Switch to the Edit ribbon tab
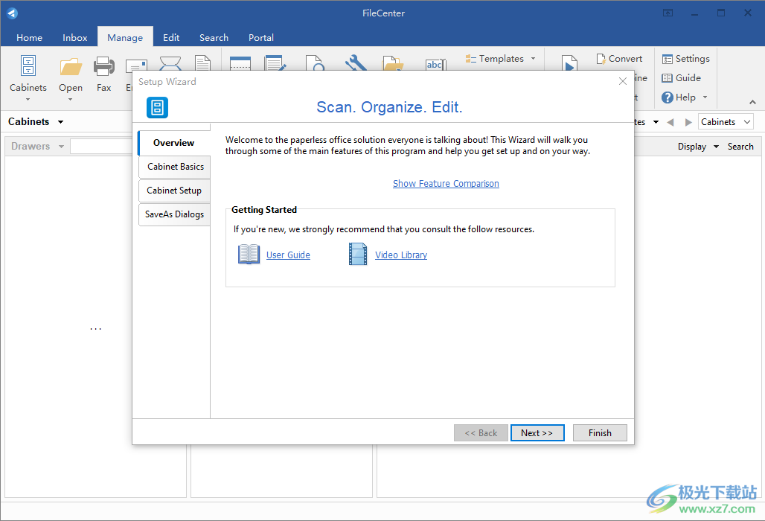765x521 pixels. tap(170, 37)
